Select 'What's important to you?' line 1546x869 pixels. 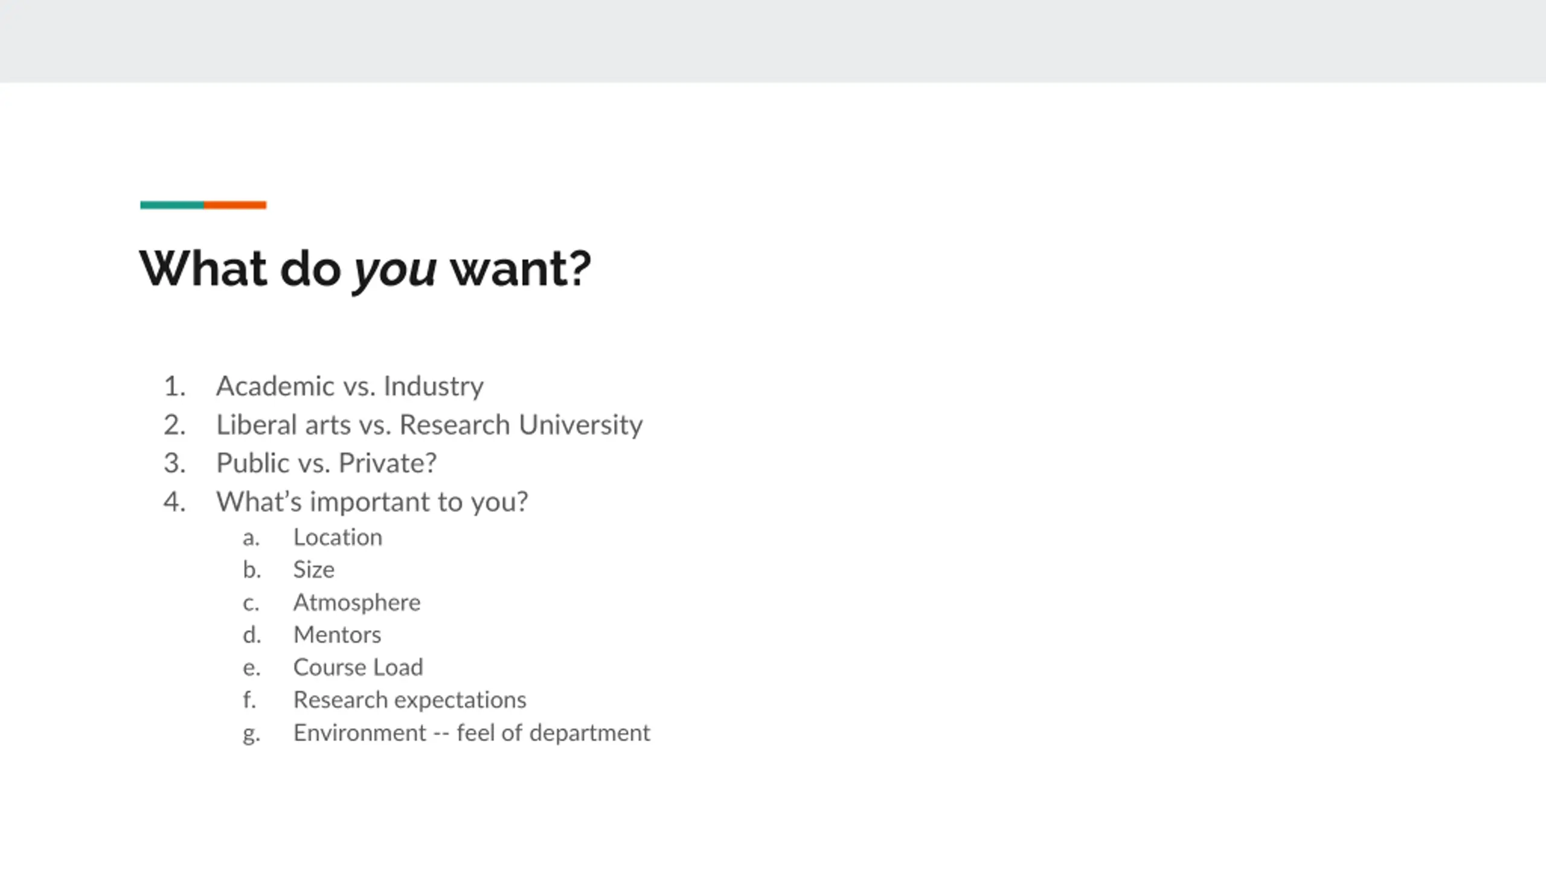(x=372, y=502)
